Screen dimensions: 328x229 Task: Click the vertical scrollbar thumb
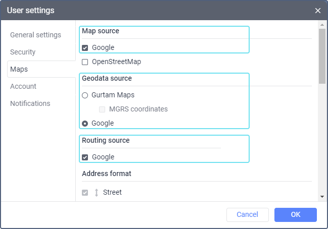(322, 55)
